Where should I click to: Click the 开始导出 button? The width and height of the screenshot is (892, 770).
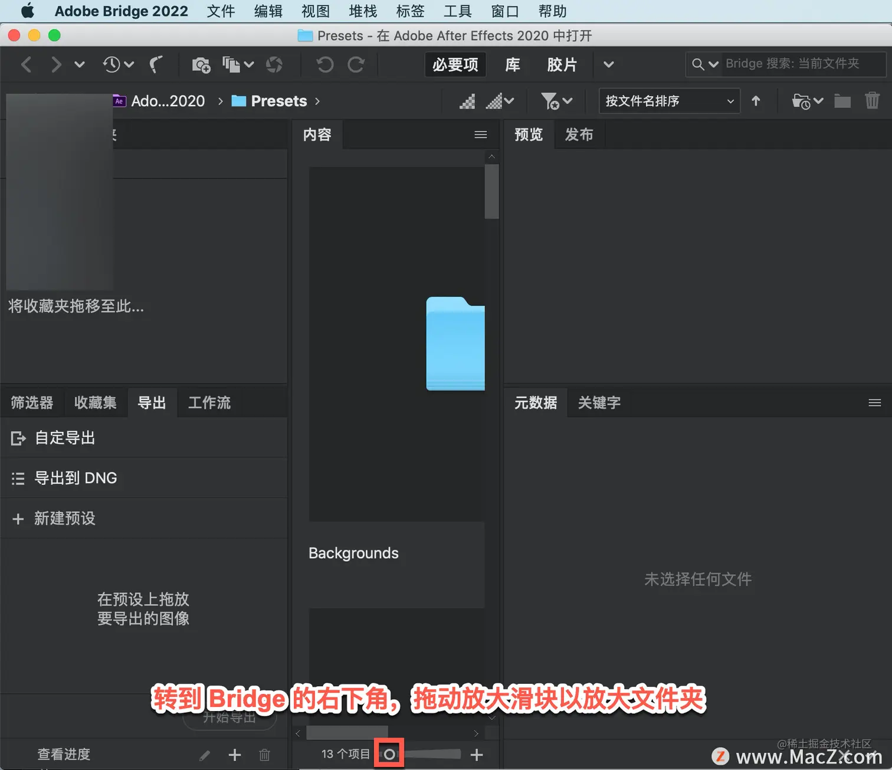tap(229, 717)
